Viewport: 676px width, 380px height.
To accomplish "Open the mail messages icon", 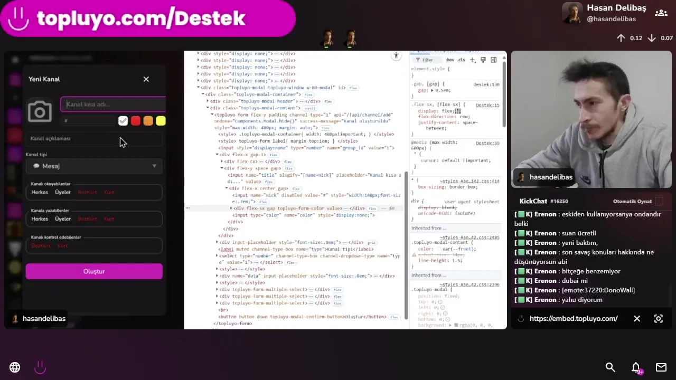I will tap(661, 367).
